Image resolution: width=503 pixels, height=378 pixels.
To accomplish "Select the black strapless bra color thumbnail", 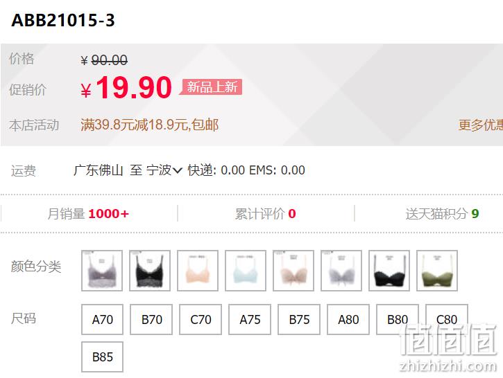I will 389,271.
